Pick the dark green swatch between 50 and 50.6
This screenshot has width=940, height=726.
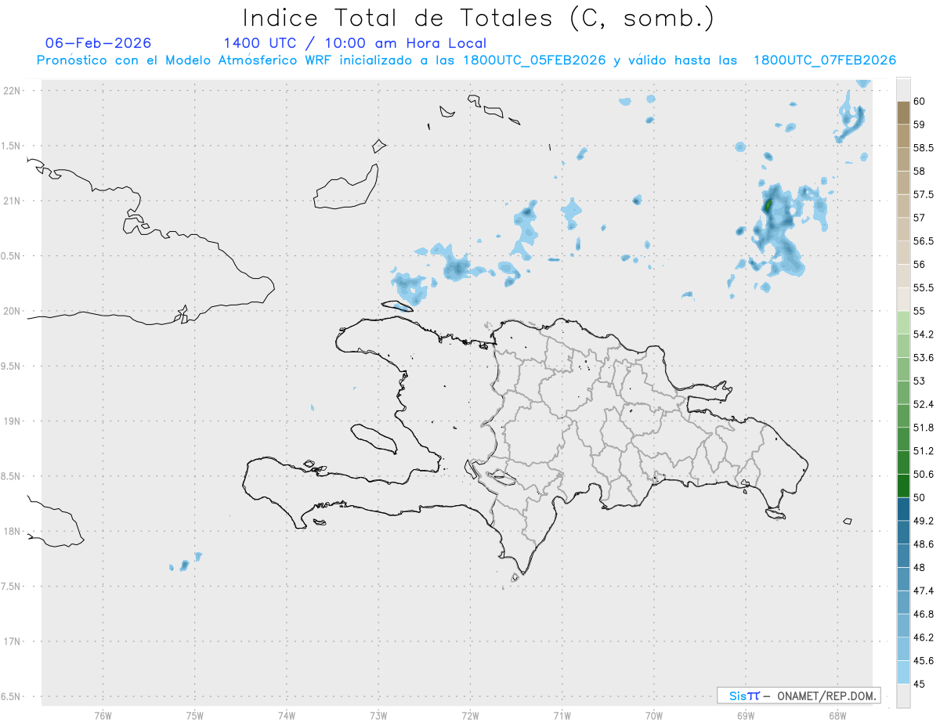[x=903, y=486]
